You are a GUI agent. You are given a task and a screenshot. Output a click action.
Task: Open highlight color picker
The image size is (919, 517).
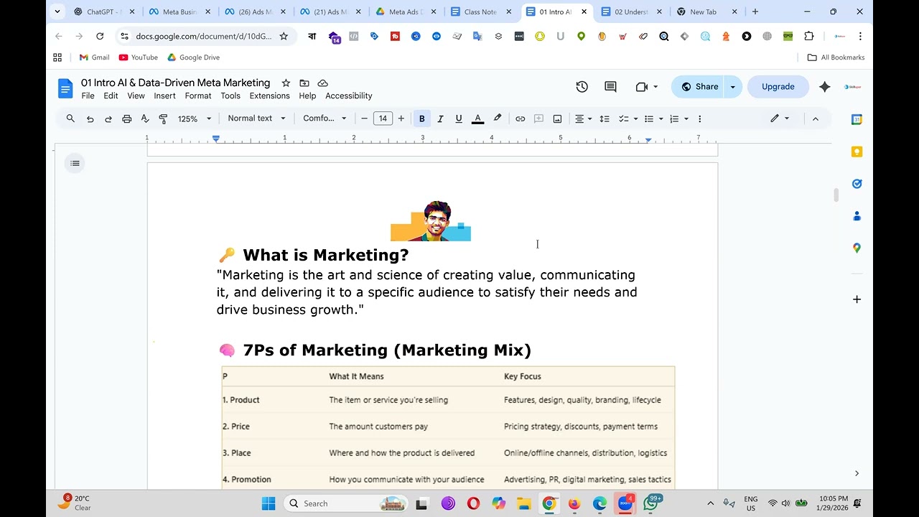[x=497, y=118]
